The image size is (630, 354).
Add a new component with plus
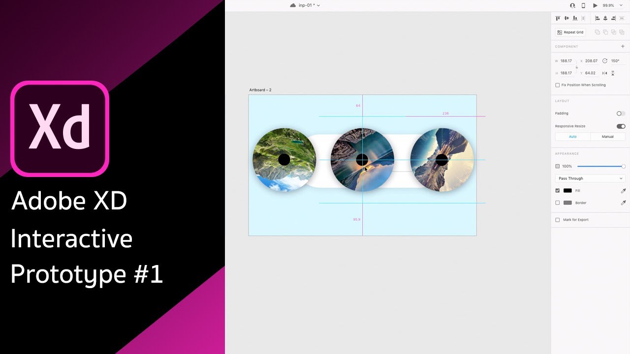623,46
